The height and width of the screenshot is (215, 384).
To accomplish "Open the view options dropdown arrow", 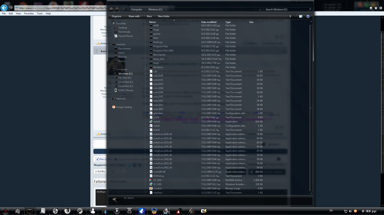I will coord(295,16).
